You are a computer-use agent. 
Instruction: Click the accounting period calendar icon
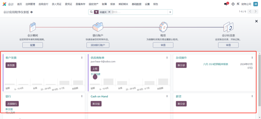click(x=33, y=27)
